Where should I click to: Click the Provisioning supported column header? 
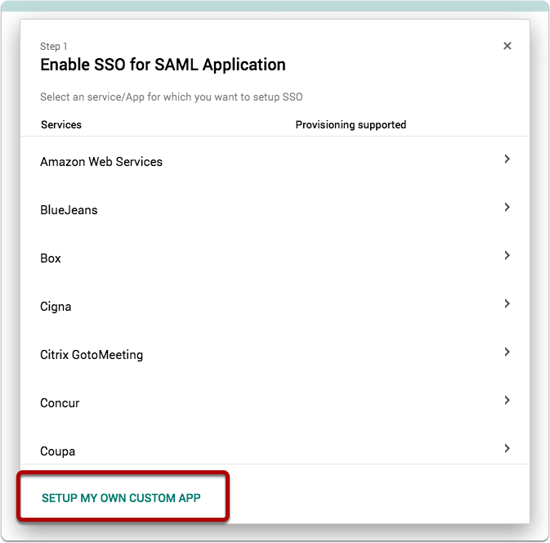(351, 124)
